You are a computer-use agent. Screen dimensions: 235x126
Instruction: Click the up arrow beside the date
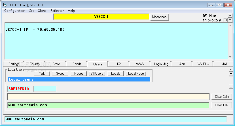tap(230, 16)
